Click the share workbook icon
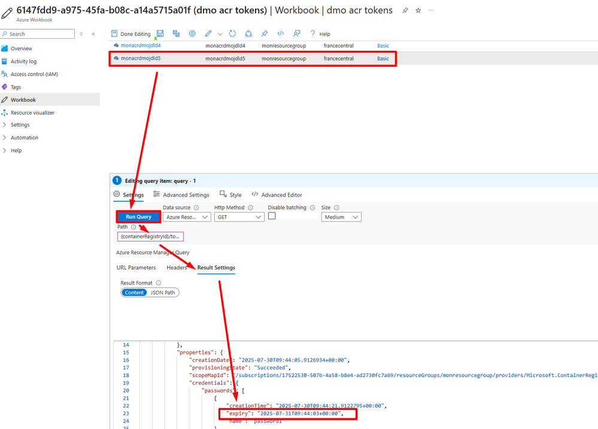 pyautogui.click(x=248, y=33)
